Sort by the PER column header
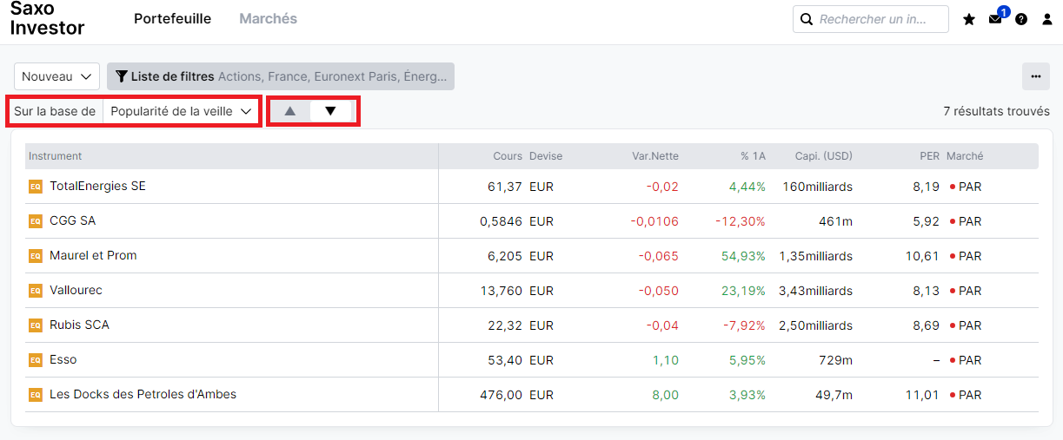Screen dimensions: 1063x440 click(929, 156)
